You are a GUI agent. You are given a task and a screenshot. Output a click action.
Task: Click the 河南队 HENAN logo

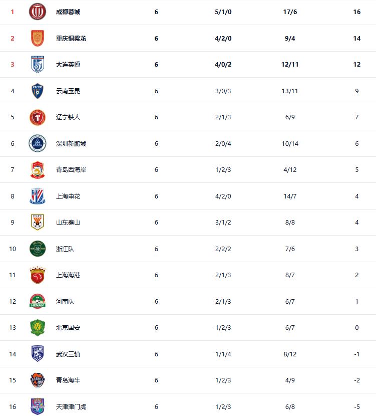38,301
